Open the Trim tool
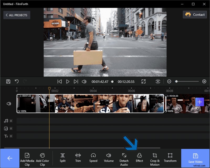 [78, 157]
